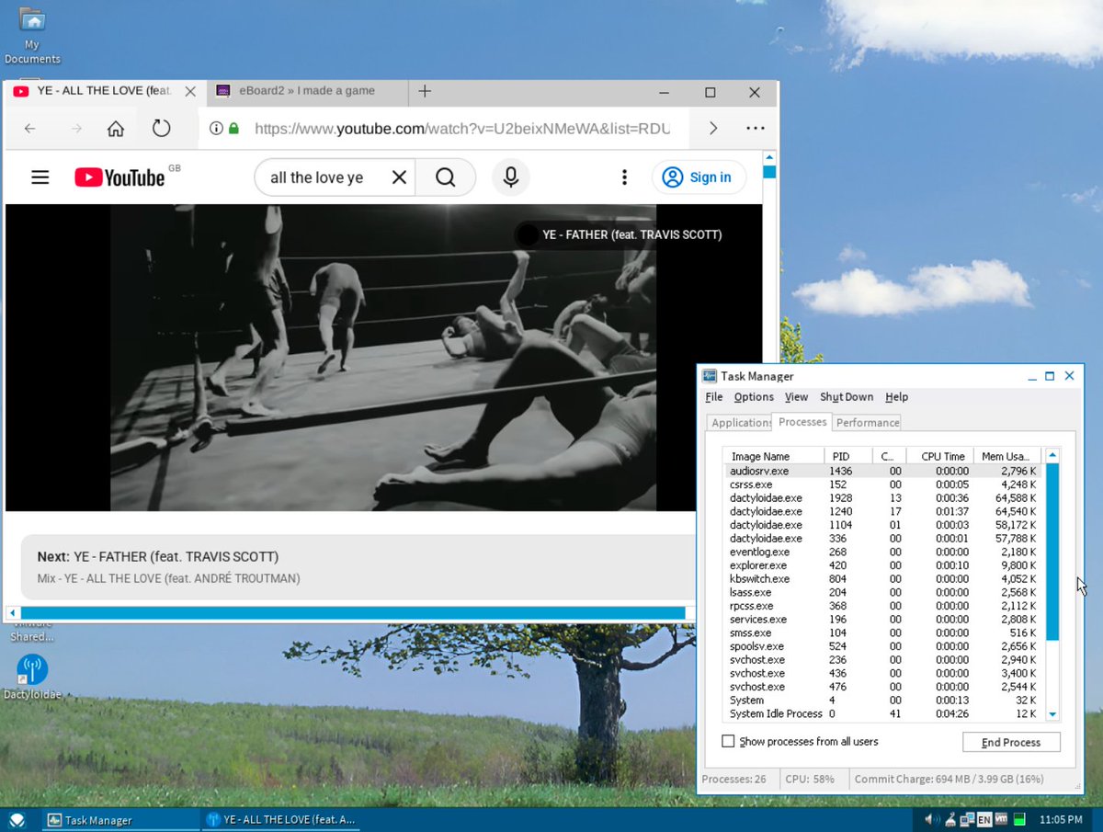Open the Options menu in Task Manager
The image size is (1103, 832).
754,397
